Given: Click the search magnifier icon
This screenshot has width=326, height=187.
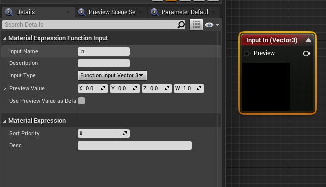Looking at the screenshot, I should pyautogui.click(x=181, y=25).
